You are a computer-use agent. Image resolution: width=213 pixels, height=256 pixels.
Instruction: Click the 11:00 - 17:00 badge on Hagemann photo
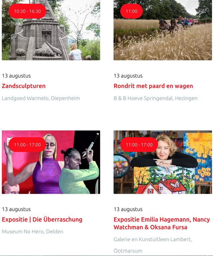[139, 145]
